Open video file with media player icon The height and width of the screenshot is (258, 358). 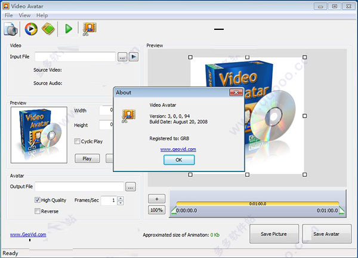point(31,29)
